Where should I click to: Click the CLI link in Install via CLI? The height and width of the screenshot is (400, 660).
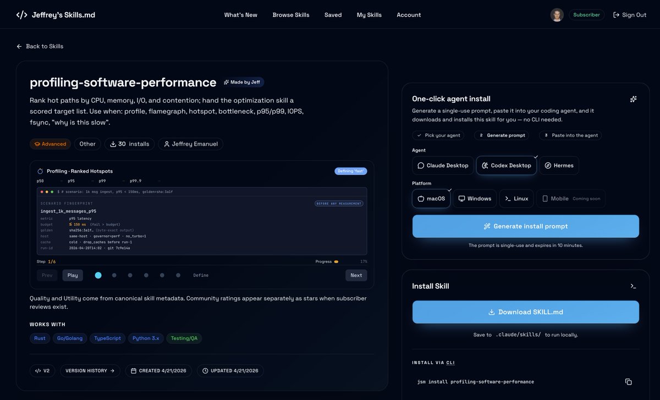coord(450,363)
